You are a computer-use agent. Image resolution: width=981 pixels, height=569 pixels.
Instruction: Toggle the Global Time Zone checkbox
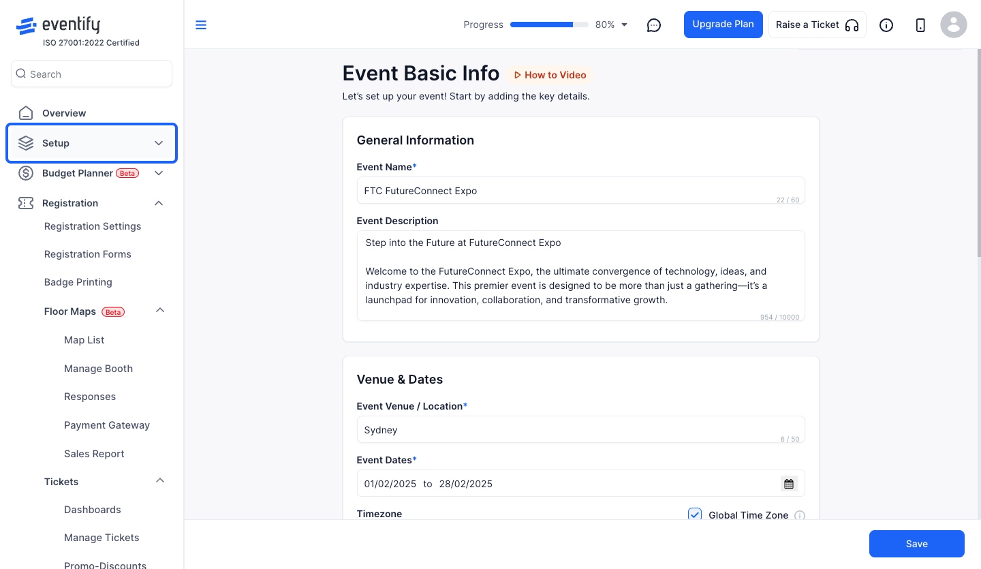pyautogui.click(x=695, y=514)
